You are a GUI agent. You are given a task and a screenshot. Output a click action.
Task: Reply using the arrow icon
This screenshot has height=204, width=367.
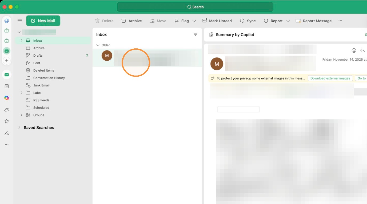coord(362,51)
